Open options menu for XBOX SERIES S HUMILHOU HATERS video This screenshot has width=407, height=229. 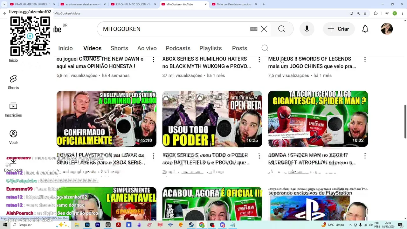[x=259, y=59]
